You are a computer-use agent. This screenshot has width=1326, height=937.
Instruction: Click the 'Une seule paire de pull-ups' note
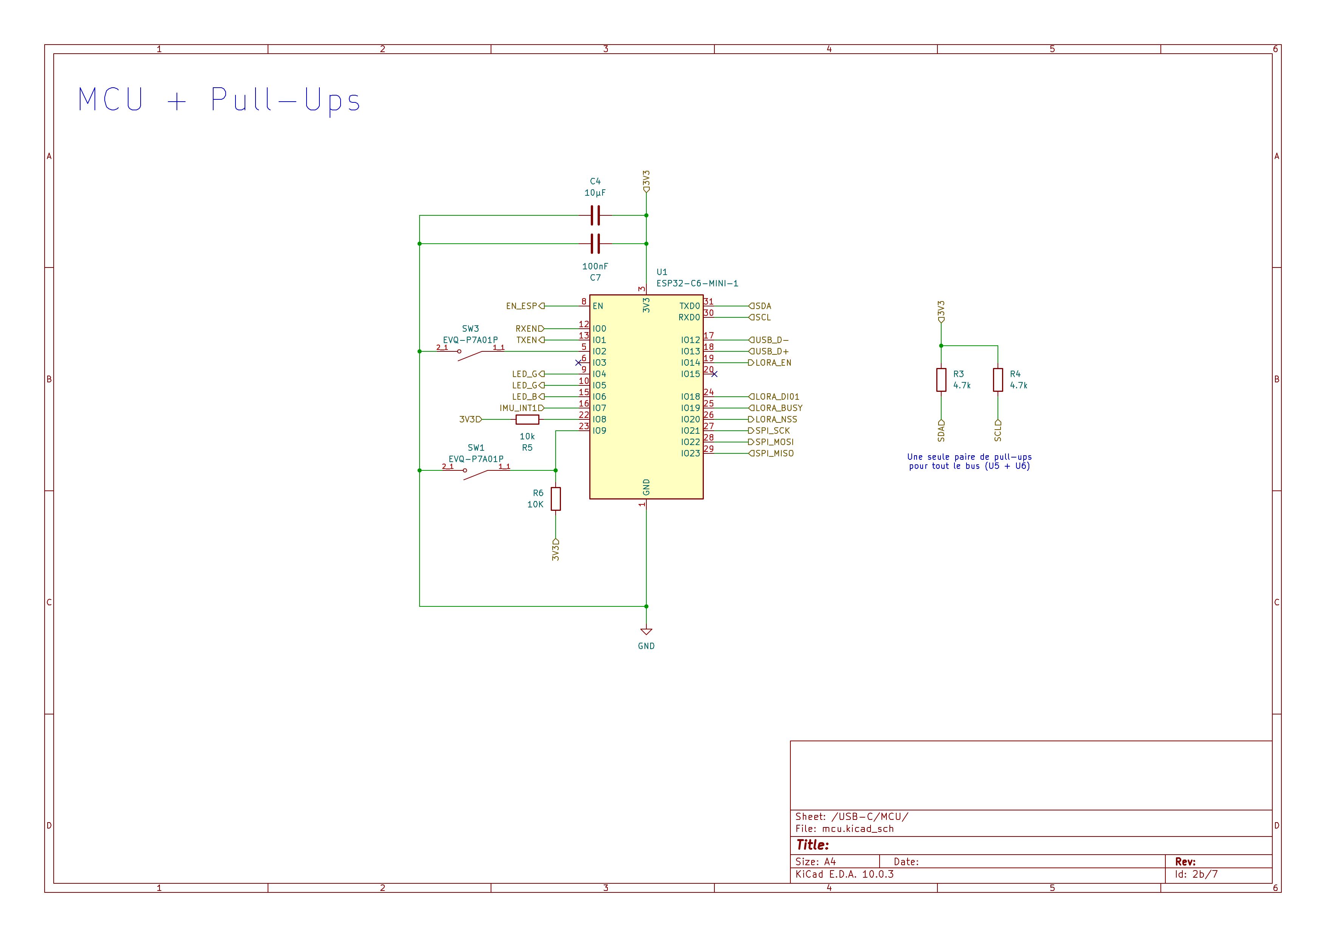[x=970, y=461]
